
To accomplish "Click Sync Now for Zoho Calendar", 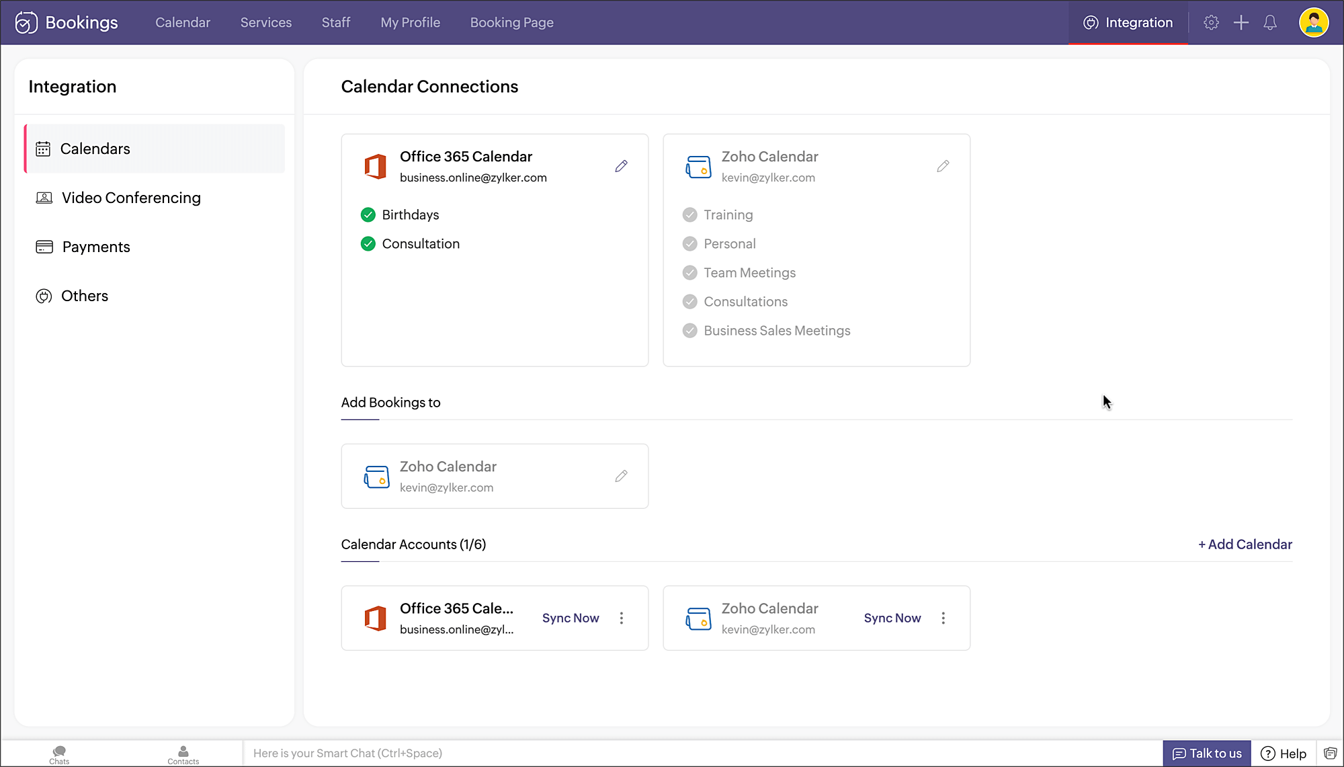I will pyautogui.click(x=892, y=618).
